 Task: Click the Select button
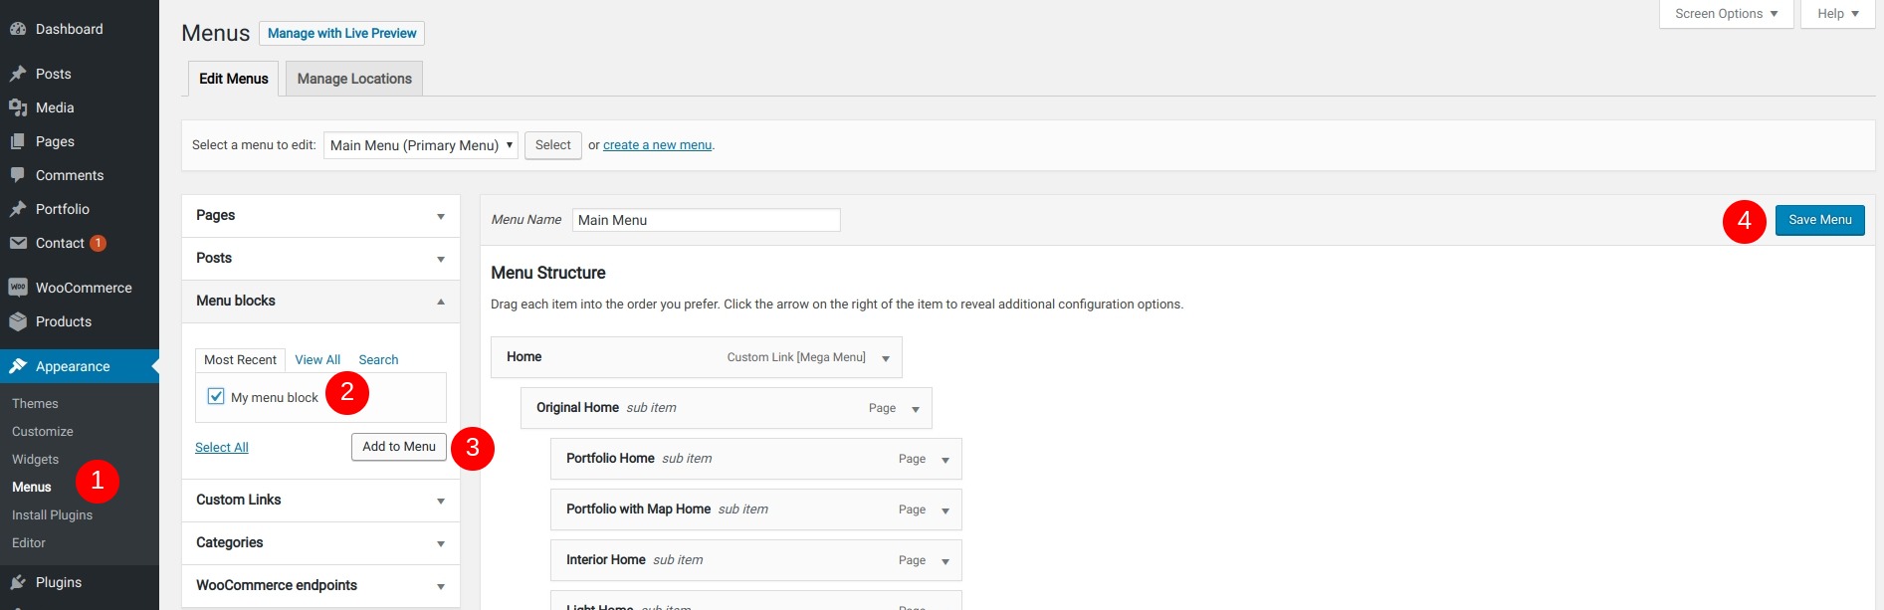[x=553, y=145]
